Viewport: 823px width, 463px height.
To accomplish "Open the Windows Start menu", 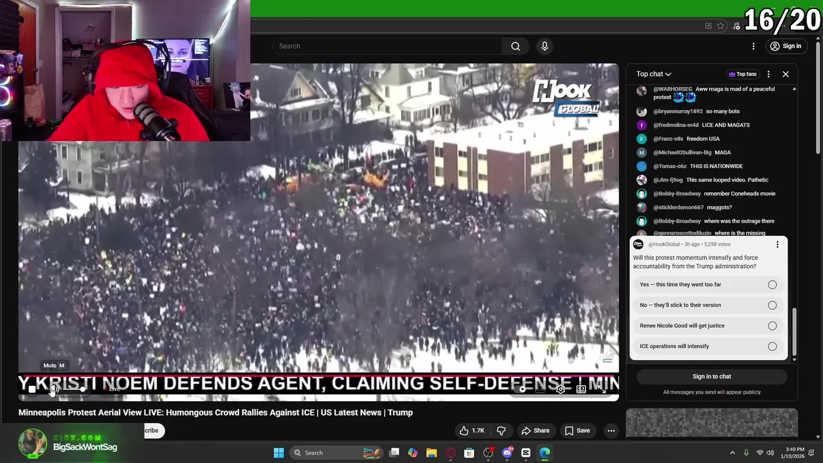I will tap(279, 453).
